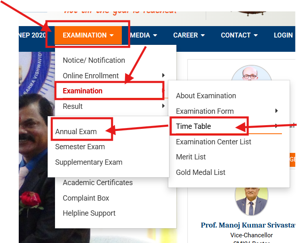
Task: Open the CAREER nav menu
Action: click(x=189, y=35)
